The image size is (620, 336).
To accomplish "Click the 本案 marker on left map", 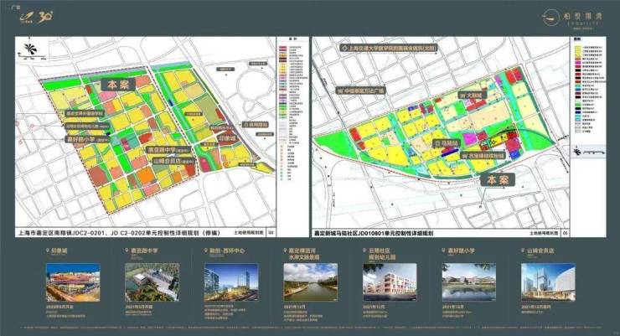I will click(x=118, y=84).
